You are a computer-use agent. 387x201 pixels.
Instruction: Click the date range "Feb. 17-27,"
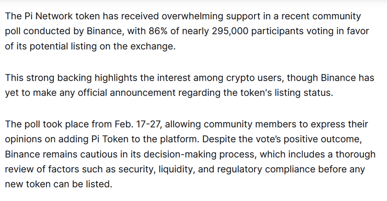[x=138, y=124]
